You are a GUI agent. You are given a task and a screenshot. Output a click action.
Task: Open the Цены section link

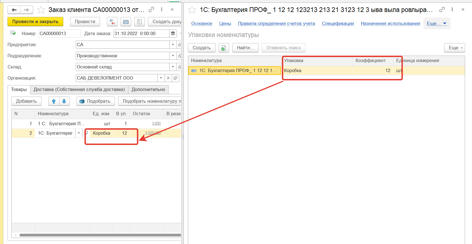point(225,24)
